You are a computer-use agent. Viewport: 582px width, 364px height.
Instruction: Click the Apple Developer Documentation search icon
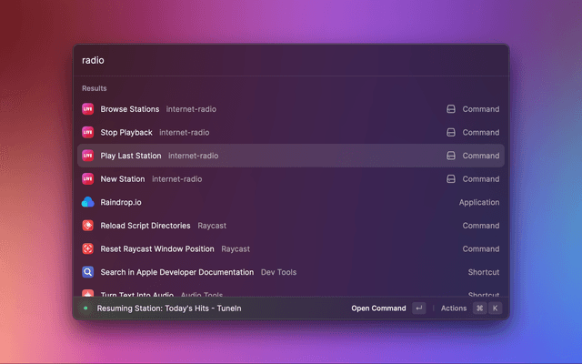point(88,272)
